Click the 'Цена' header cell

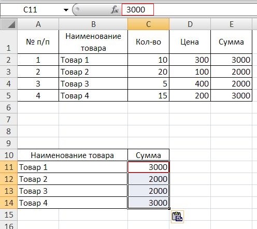(190, 42)
